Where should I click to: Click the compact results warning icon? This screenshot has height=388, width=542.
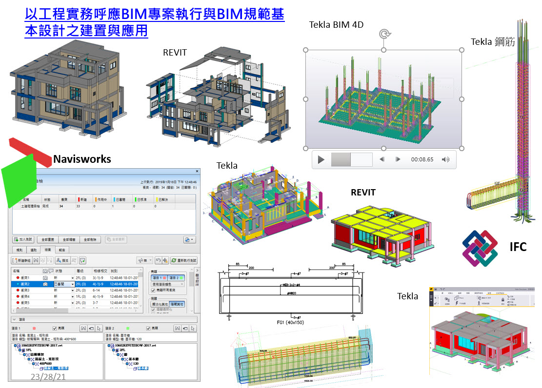[165, 260]
